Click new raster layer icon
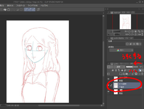This screenshot has width=144, height=109. (x=121, y=74)
